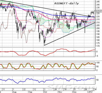102x93 pixels.
Task: Click the 215 price axis label
Action: pos(98,20)
